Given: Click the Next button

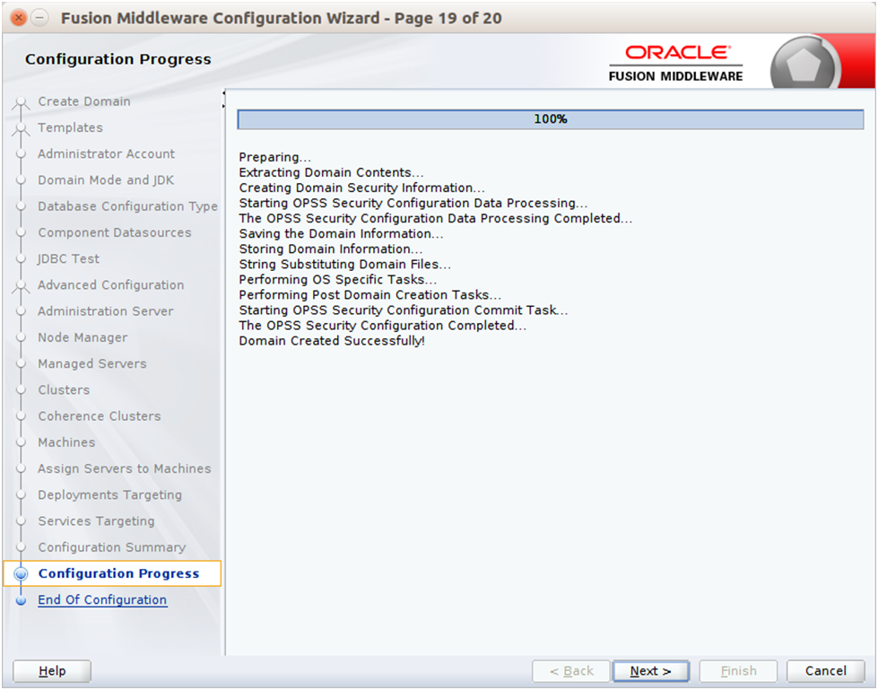Looking at the screenshot, I should tap(651, 670).
